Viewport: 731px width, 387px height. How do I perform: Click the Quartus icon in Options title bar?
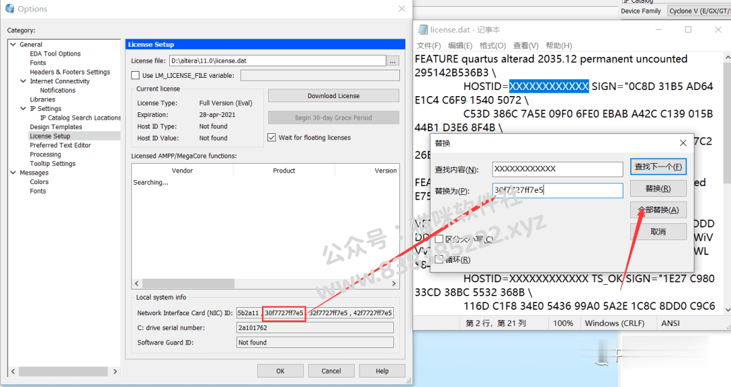(x=9, y=9)
